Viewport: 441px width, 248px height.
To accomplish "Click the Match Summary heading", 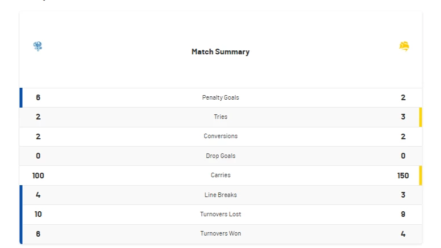I will (220, 52).
